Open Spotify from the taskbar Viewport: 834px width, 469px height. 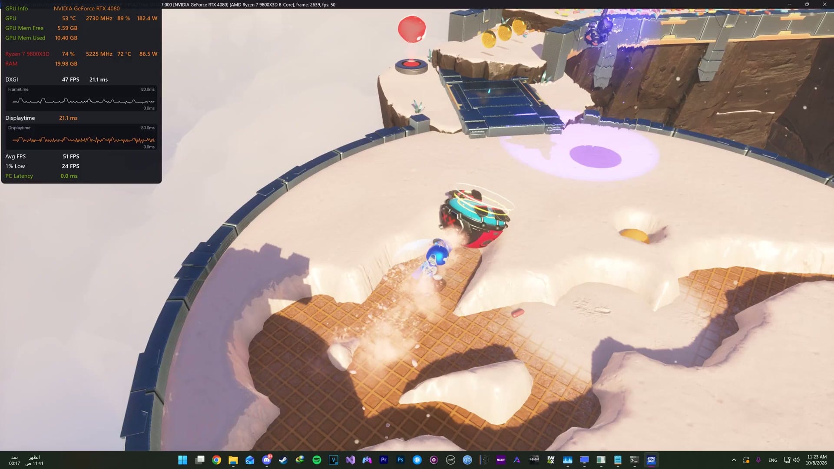click(317, 460)
